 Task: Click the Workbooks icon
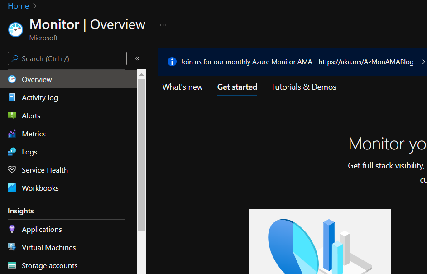(x=12, y=188)
